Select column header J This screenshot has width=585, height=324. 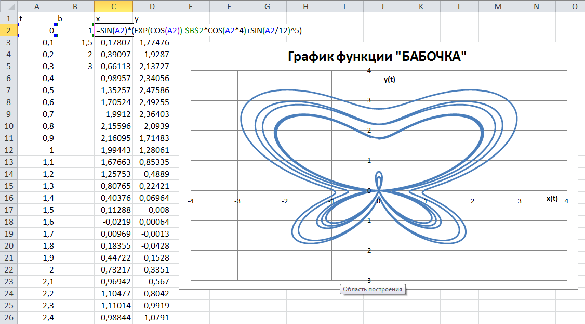click(382, 6)
